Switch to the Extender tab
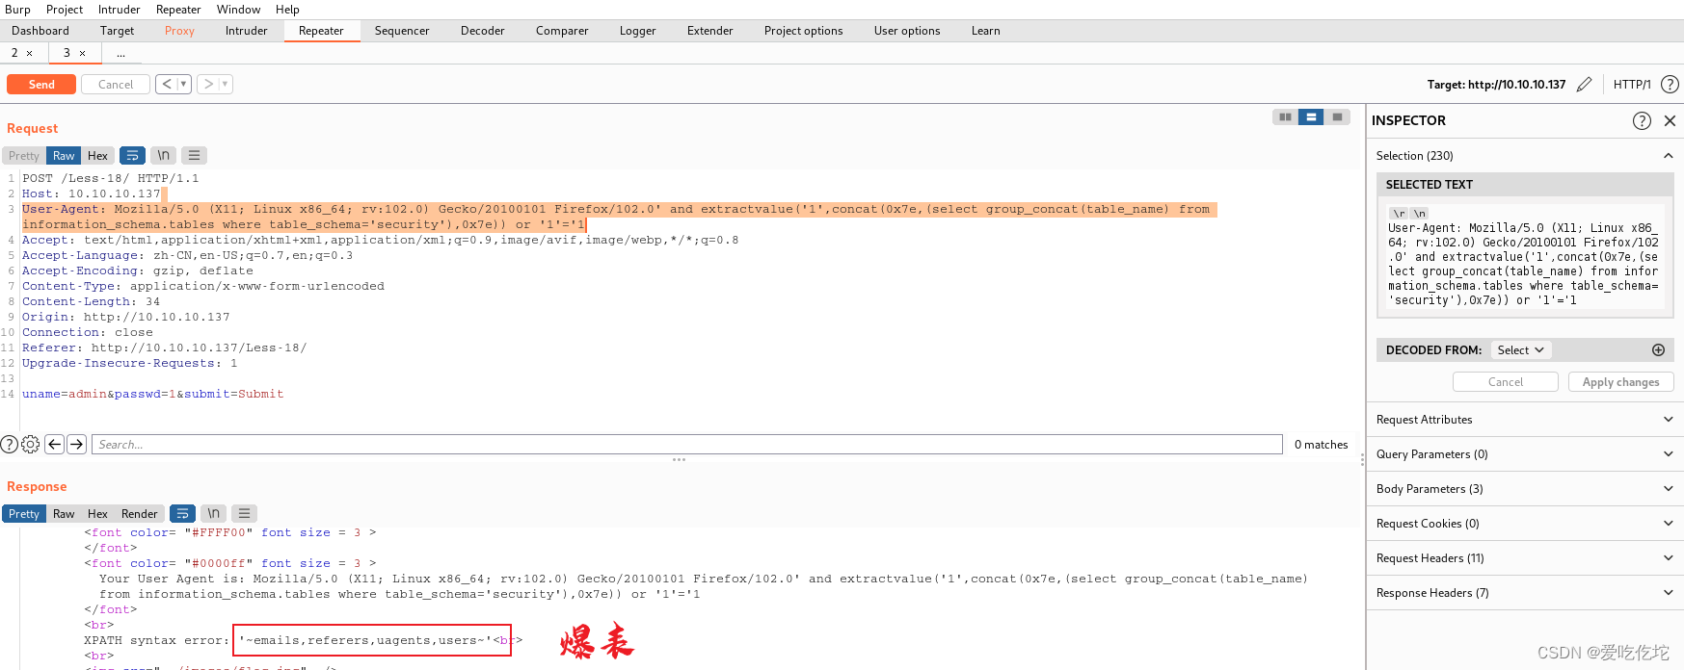The width and height of the screenshot is (1684, 670). [710, 31]
